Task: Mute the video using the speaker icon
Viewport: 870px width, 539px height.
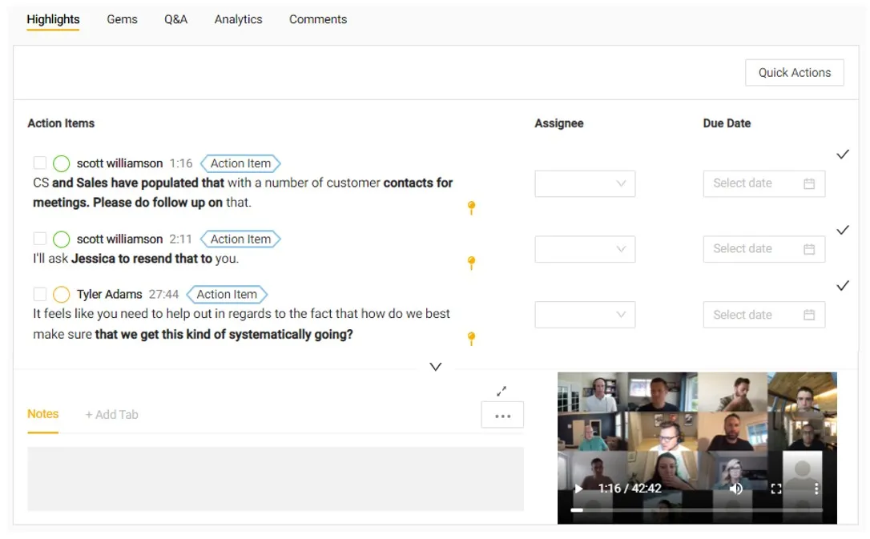Action: [735, 489]
